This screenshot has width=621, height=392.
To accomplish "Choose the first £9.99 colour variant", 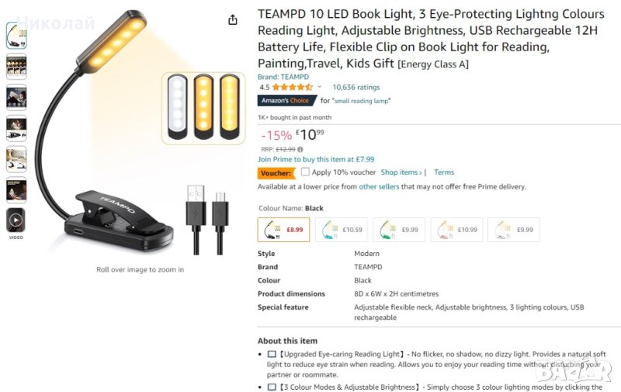I will pos(399,230).
